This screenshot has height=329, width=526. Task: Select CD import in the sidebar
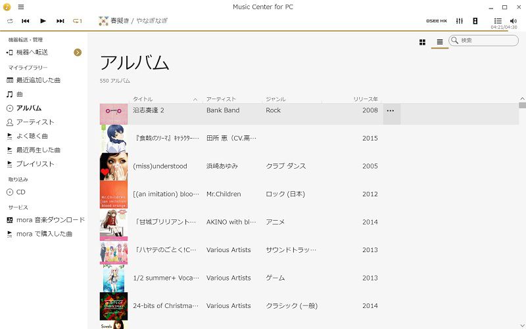point(20,192)
